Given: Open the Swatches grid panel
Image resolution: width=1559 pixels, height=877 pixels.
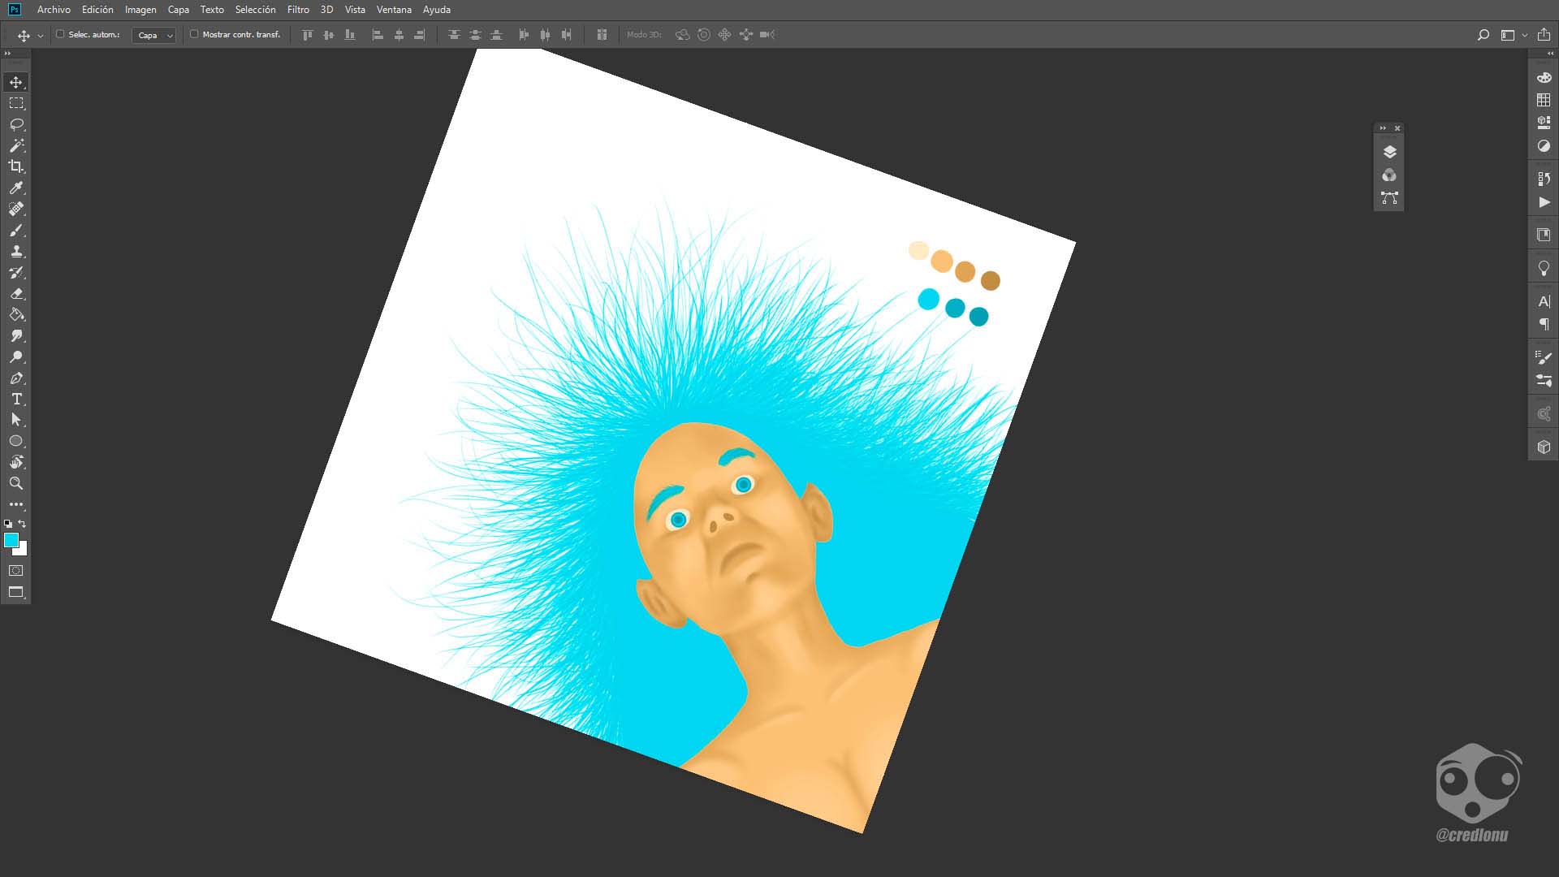Looking at the screenshot, I should [1544, 100].
